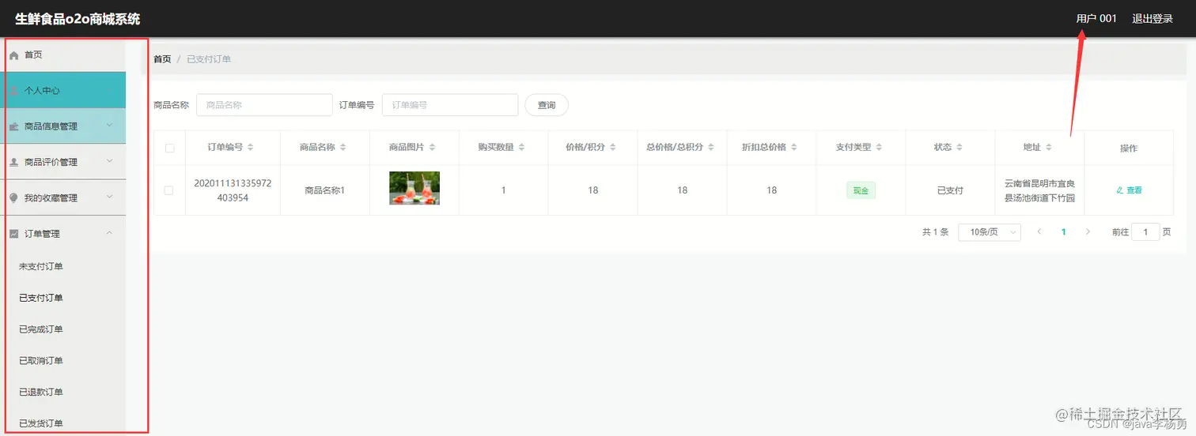Expand 商品信息管理 sidebar menu
Image resolution: width=1196 pixels, height=436 pixels.
coord(63,126)
